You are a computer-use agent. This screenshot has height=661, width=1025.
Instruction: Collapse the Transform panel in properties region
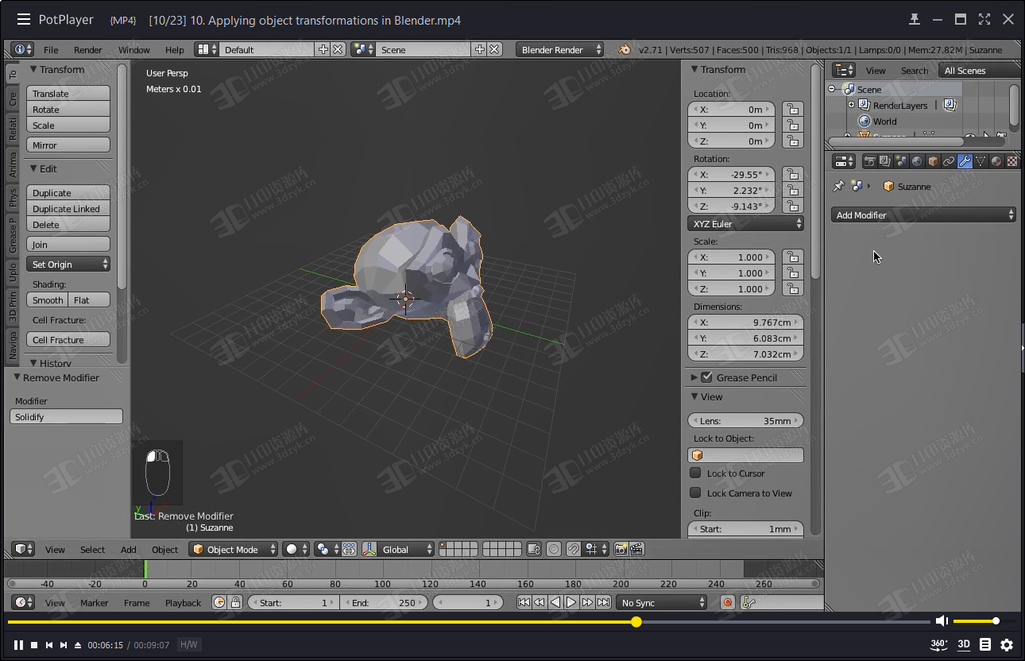pos(694,69)
